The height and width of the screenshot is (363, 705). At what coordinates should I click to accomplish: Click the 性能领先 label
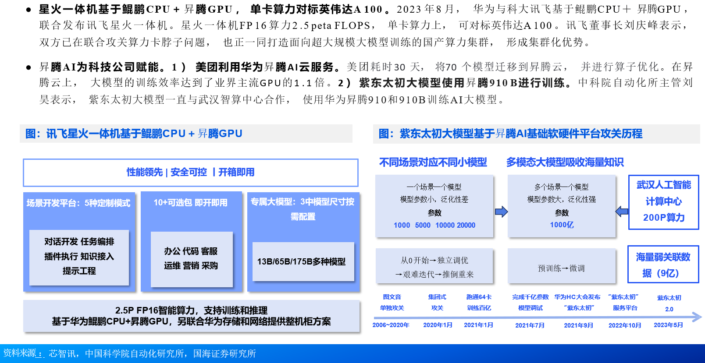[145, 172]
